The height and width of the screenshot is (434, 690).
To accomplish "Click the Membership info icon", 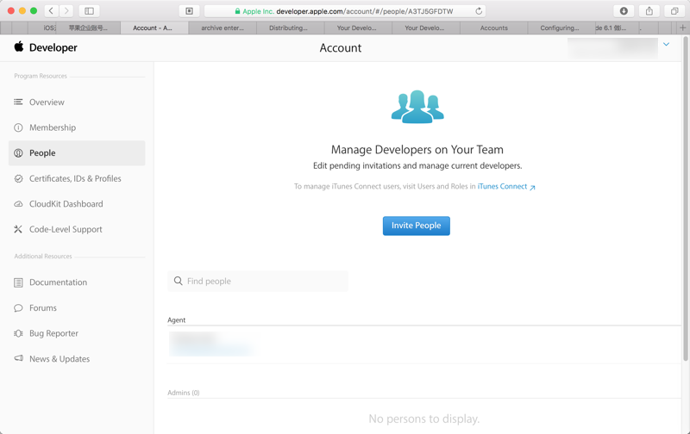I will [18, 127].
